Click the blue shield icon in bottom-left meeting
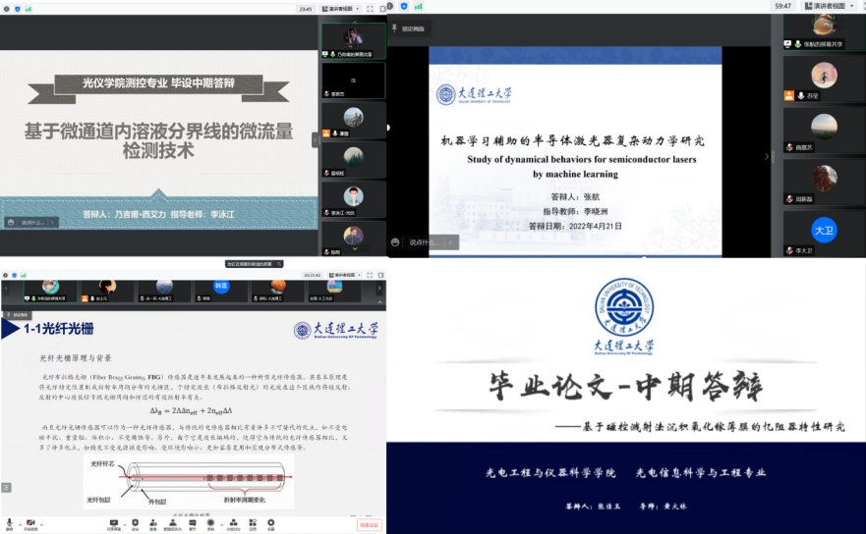The image size is (866, 534). 15,275
